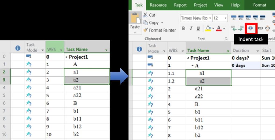Select the a21 task name cell in right table
The image size is (275, 140).
(208, 89)
